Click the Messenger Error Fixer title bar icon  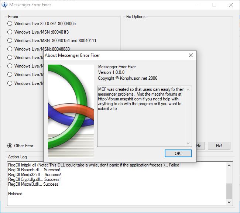[x=4, y=4]
